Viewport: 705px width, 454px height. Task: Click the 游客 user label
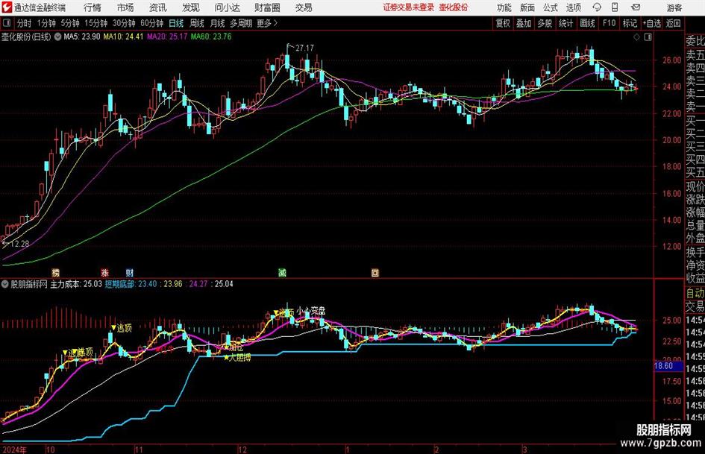[x=674, y=7]
